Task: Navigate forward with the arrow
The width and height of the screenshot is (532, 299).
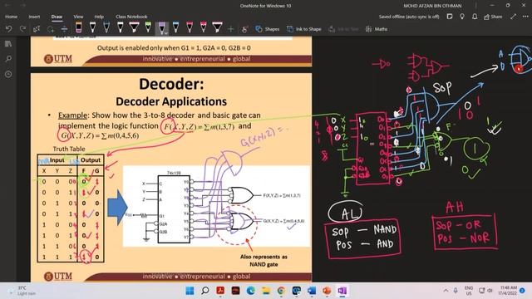Action: [22, 6]
